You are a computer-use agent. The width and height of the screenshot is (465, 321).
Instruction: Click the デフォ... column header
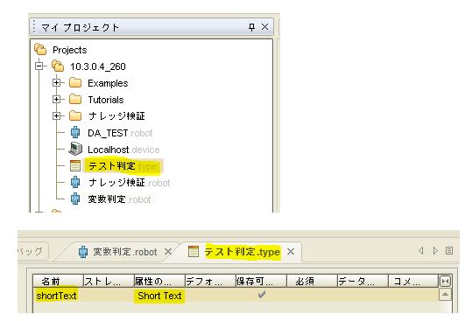(210, 281)
